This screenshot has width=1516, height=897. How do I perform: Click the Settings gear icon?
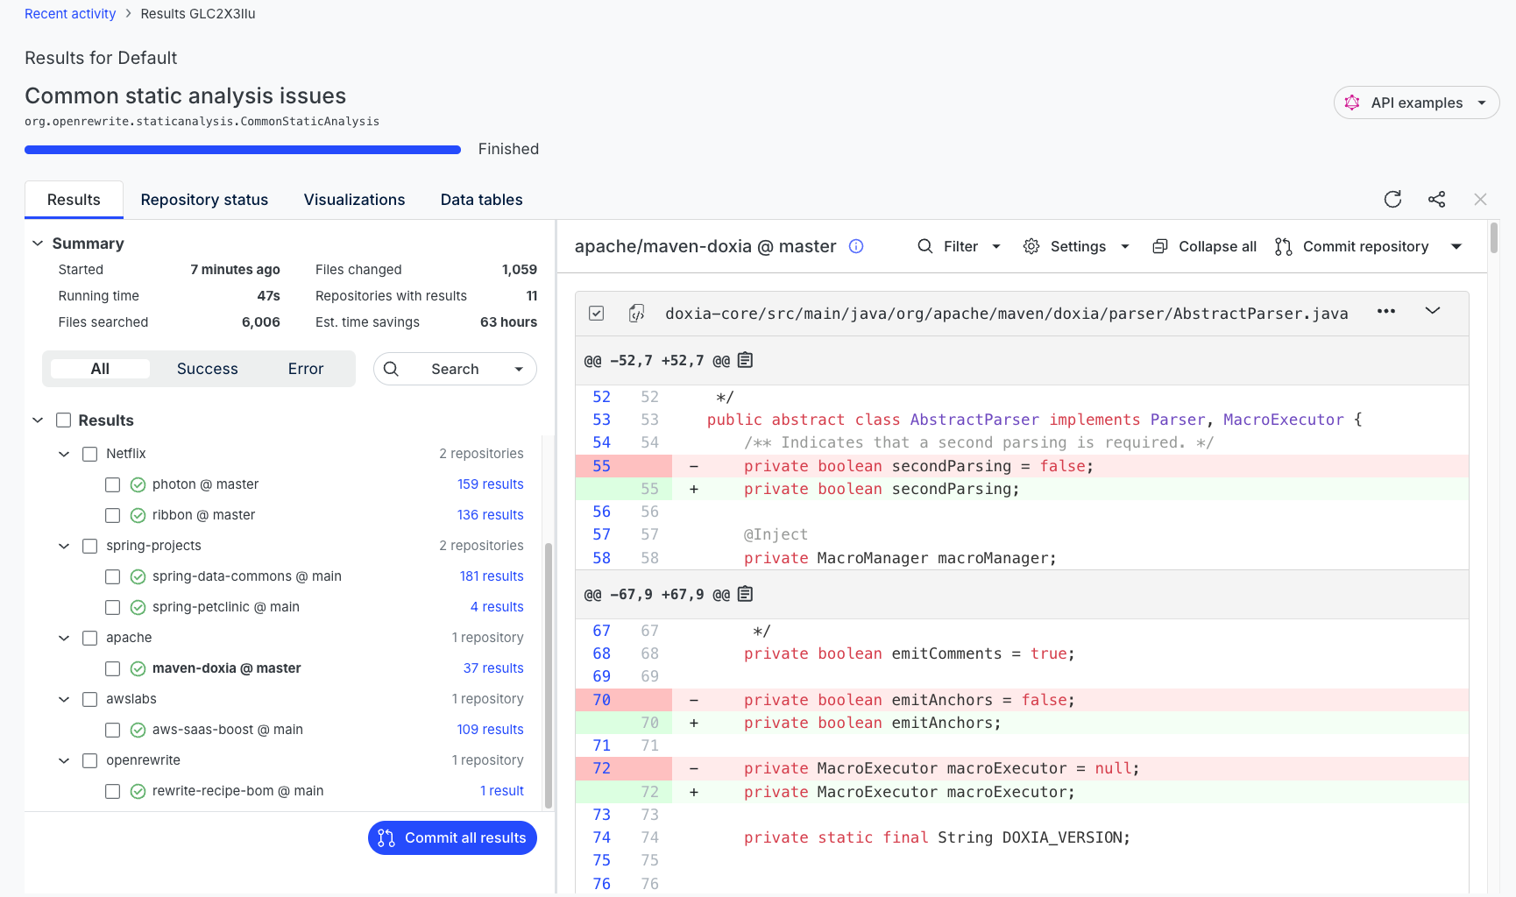pos(1031,246)
